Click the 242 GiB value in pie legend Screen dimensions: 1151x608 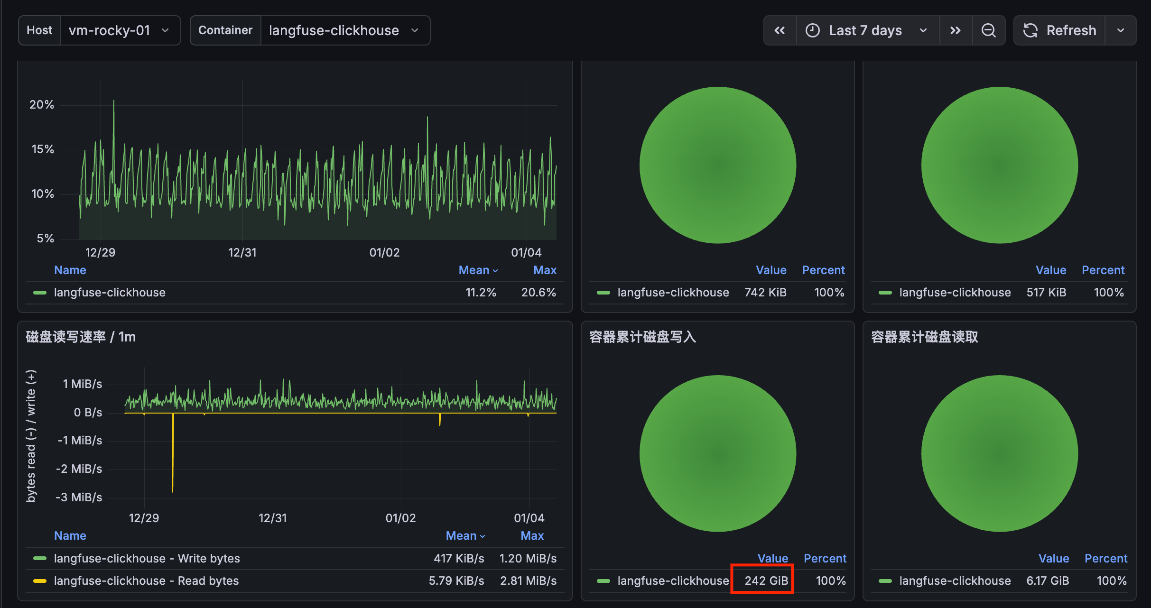766,580
